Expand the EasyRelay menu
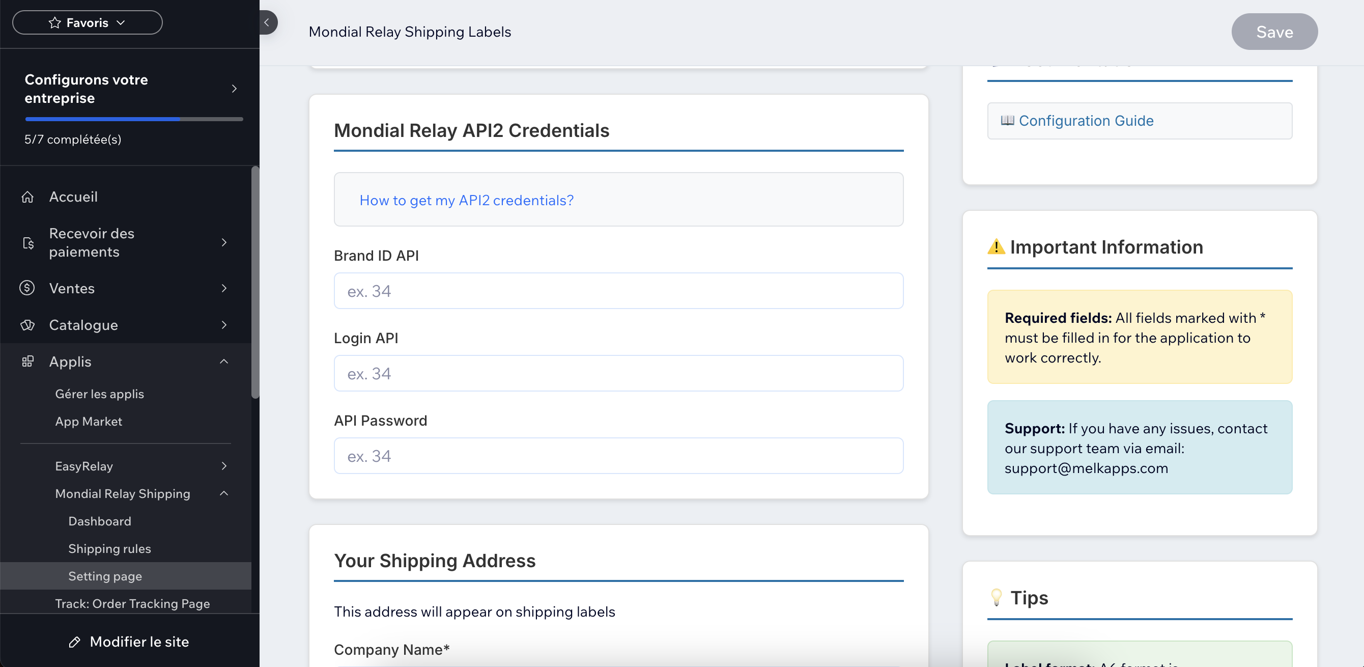 pyautogui.click(x=224, y=466)
